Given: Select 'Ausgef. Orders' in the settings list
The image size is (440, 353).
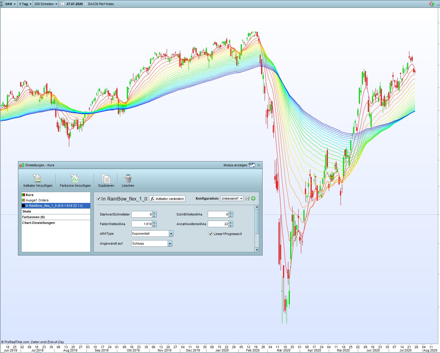Looking at the screenshot, I should [x=56, y=200].
